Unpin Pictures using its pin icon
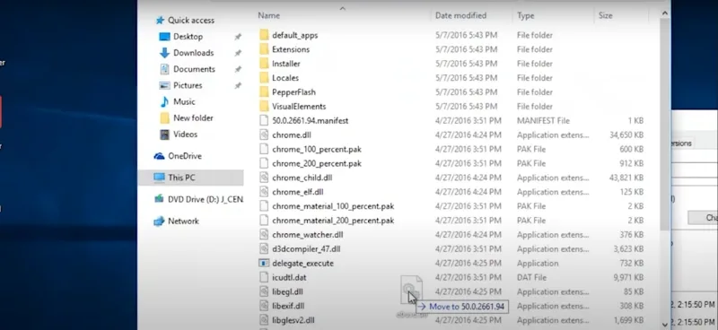Screen dimensions: 718x330 [x=238, y=85]
